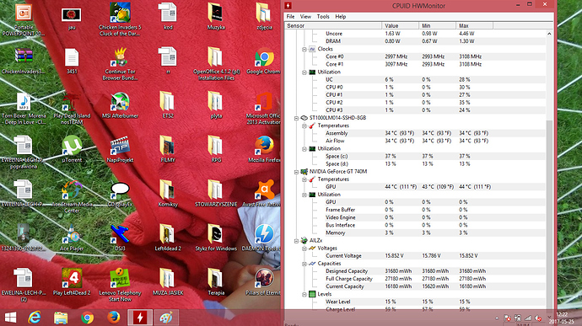Collapse the battery Levels node
582x326 pixels.
tap(304, 295)
